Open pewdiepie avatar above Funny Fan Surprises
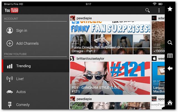Viewport: 178px width, 112px height. [73, 18]
